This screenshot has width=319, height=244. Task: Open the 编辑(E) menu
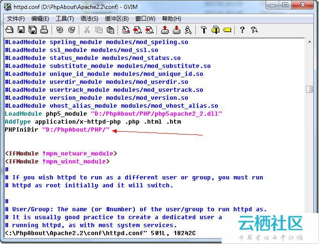(x=40, y=19)
